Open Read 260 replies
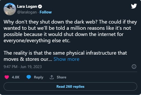The image size is (141, 95). [70, 86]
